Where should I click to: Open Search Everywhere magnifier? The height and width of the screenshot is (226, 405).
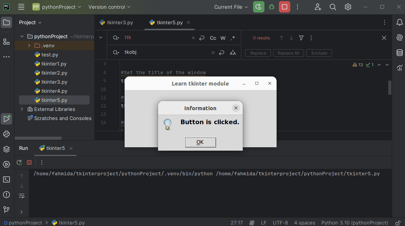pos(333,7)
